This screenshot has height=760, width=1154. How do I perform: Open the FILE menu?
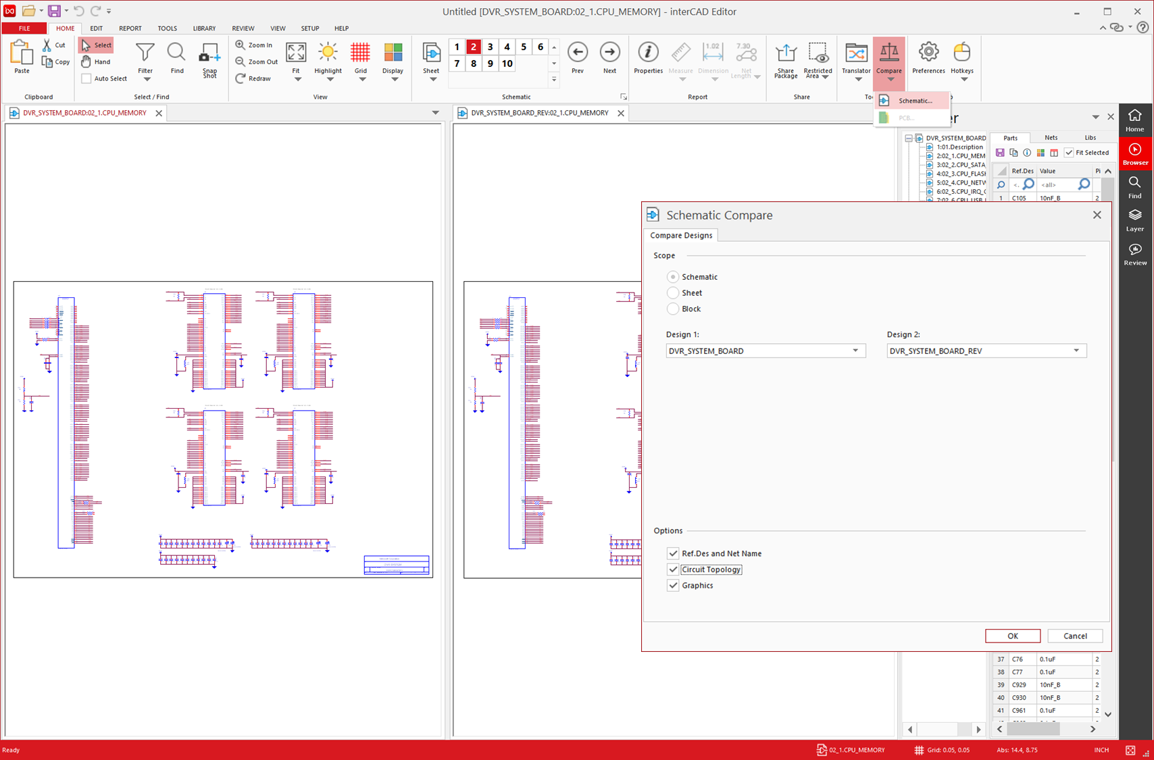coord(24,28)
